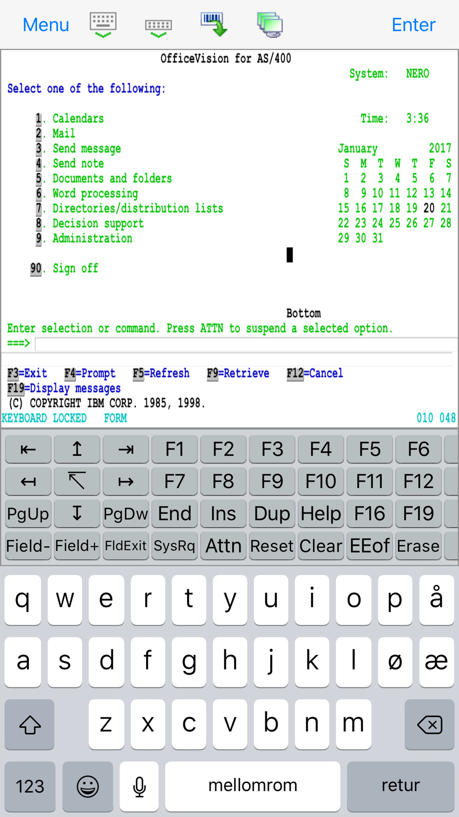Select F3=Exit on the terminal screen
The height and width of the screenshot is (817, 459).
[x=27, y=373]
